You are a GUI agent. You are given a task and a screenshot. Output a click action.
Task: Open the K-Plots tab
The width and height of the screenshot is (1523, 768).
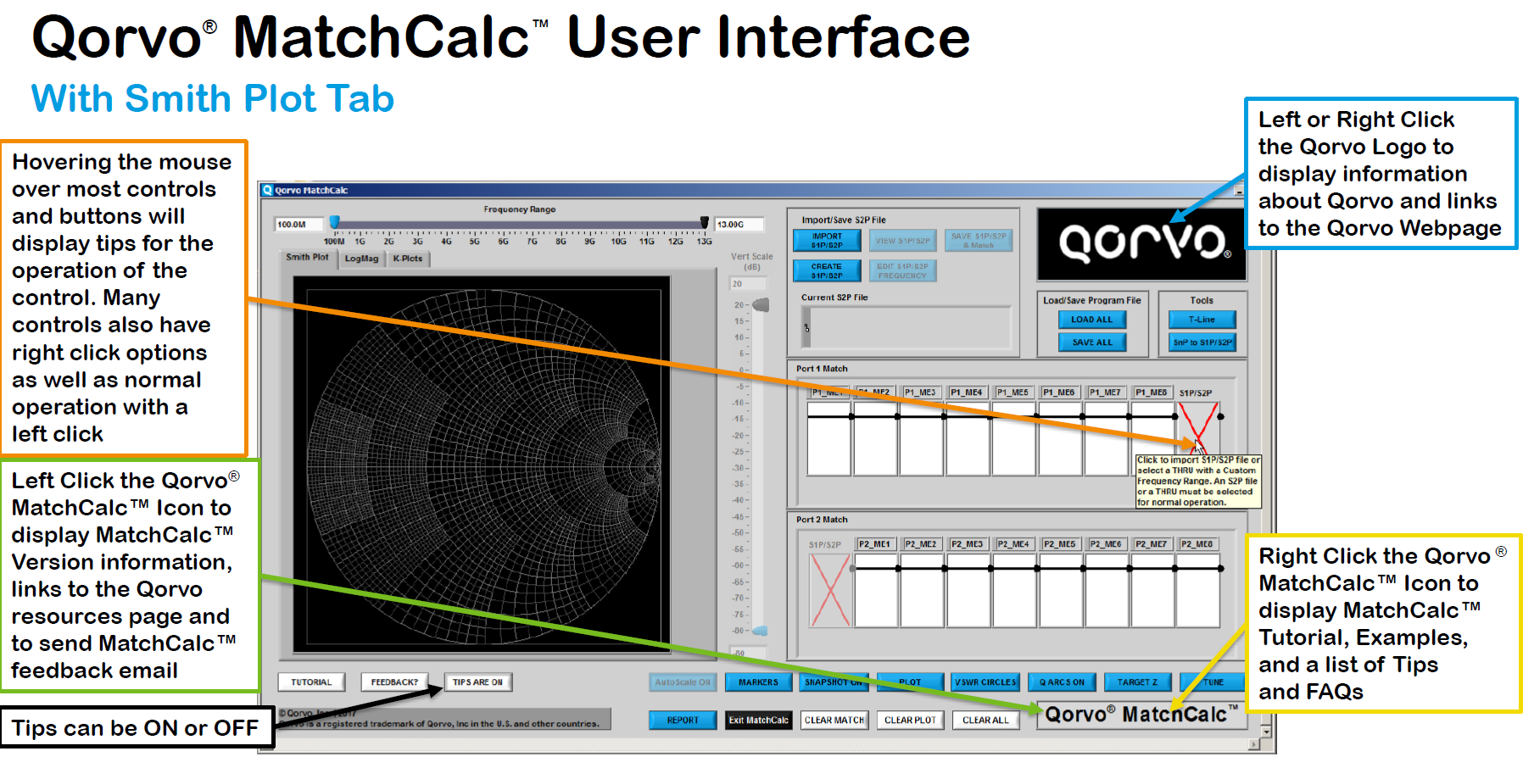tap(408, 259)
